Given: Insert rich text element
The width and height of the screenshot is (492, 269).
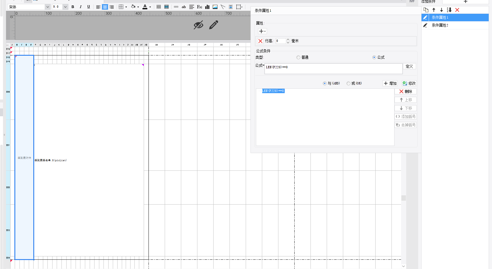Looking at the screenshot, I should click(191, 7).
